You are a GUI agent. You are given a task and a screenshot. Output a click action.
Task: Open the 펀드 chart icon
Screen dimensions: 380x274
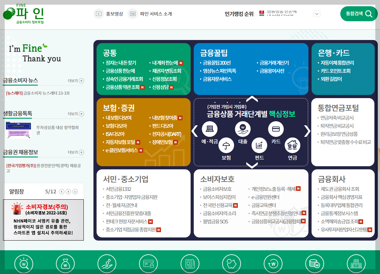pyautogui.click(x=259, y=145)
